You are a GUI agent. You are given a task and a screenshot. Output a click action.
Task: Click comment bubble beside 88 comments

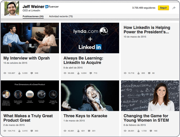click(149, 73)
